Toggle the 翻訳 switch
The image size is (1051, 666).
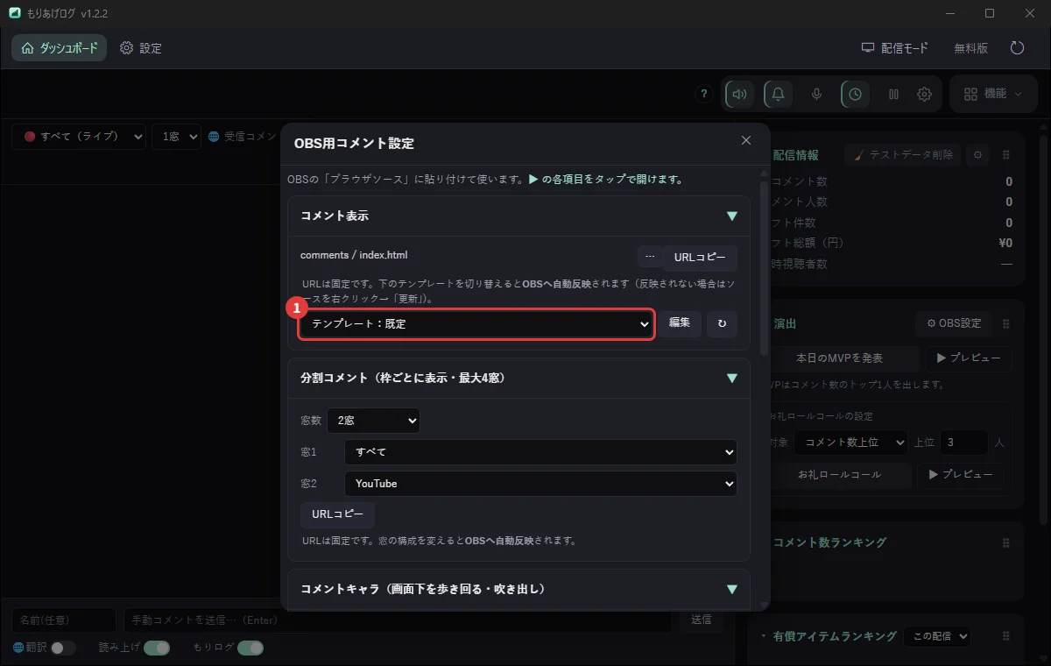[63, 648]
